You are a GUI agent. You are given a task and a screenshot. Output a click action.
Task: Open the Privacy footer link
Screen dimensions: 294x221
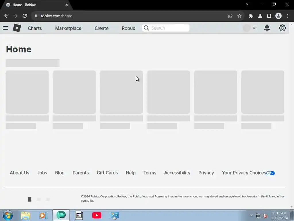coord(206,173)
